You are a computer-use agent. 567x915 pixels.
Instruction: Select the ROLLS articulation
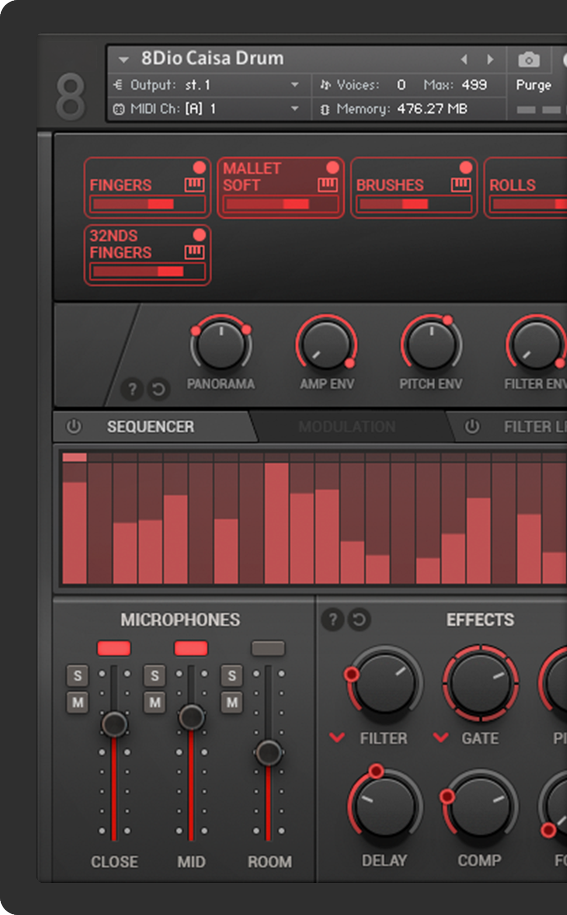tap(526, 187)
